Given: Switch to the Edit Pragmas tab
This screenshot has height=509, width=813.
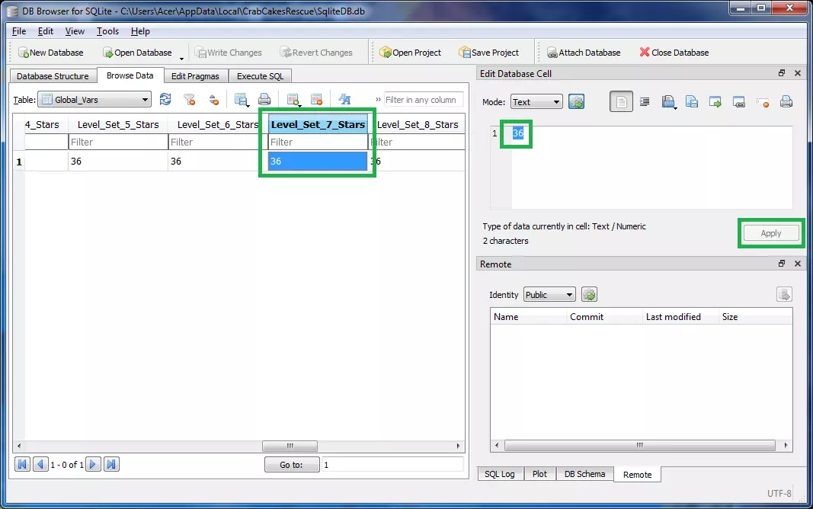Looking at the screenshot, I should [195, 76].
